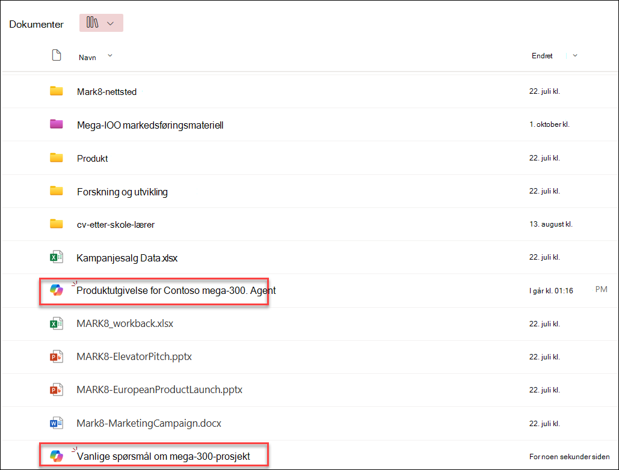Click the file type column header icon
This screenshot has height=470, width=619.
tap(57, 55)
